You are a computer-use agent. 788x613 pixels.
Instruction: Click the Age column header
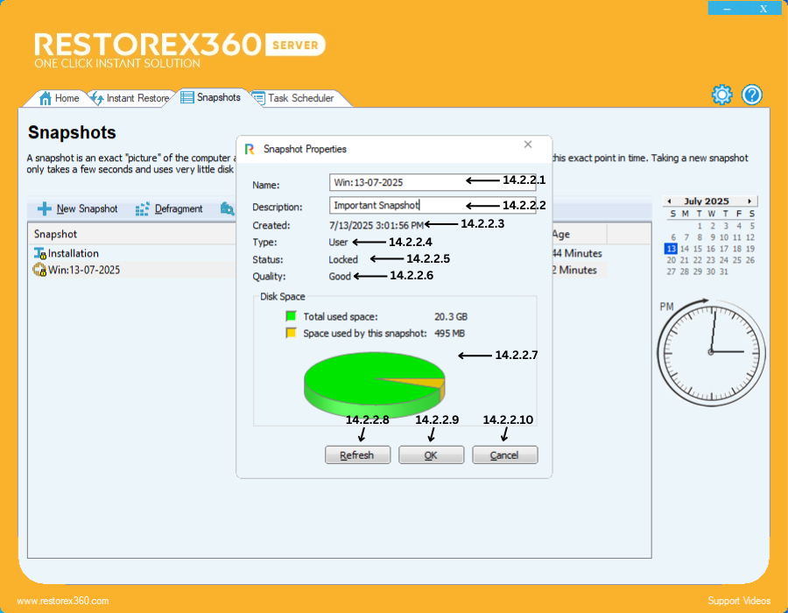[x=579, y=234]
